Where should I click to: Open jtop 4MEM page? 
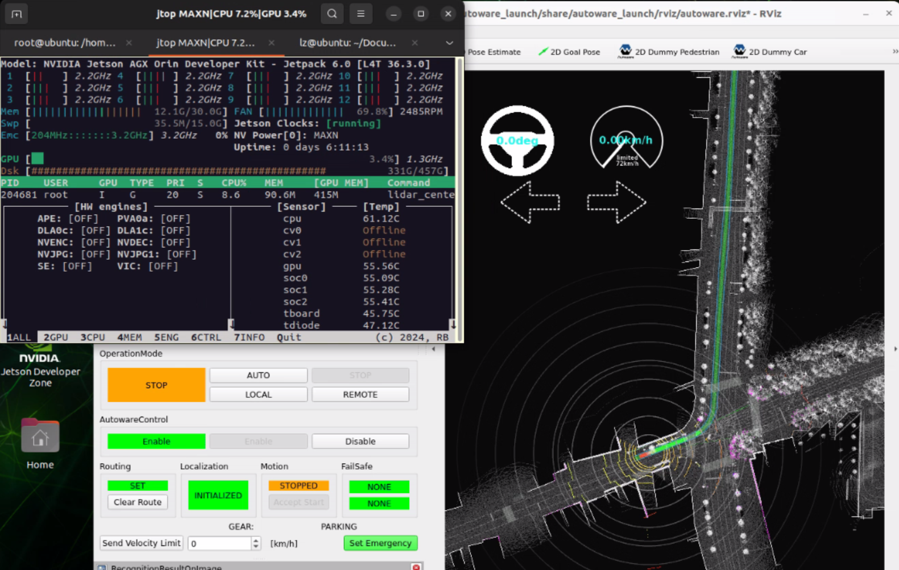tap(130, 337)
